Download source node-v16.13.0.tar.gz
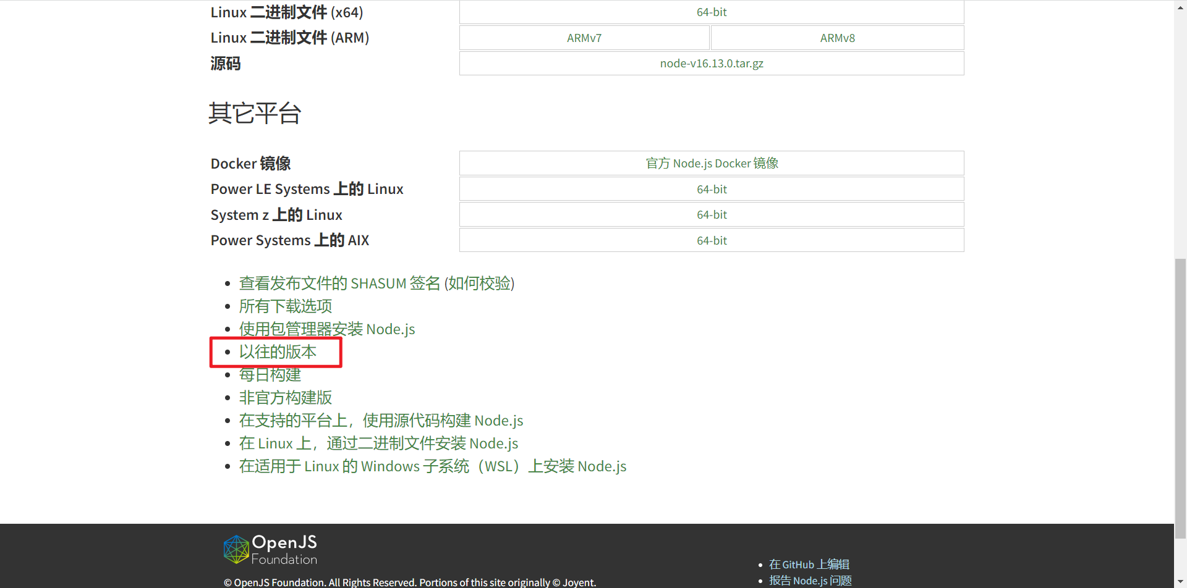Image resolution: width=1187 pixels, height=588 pixels. click(712, 64)
